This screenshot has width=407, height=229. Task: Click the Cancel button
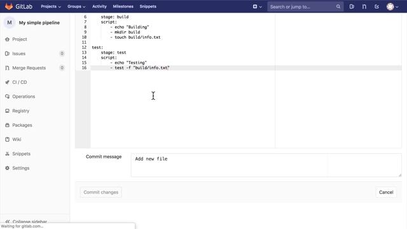(386, 192)
